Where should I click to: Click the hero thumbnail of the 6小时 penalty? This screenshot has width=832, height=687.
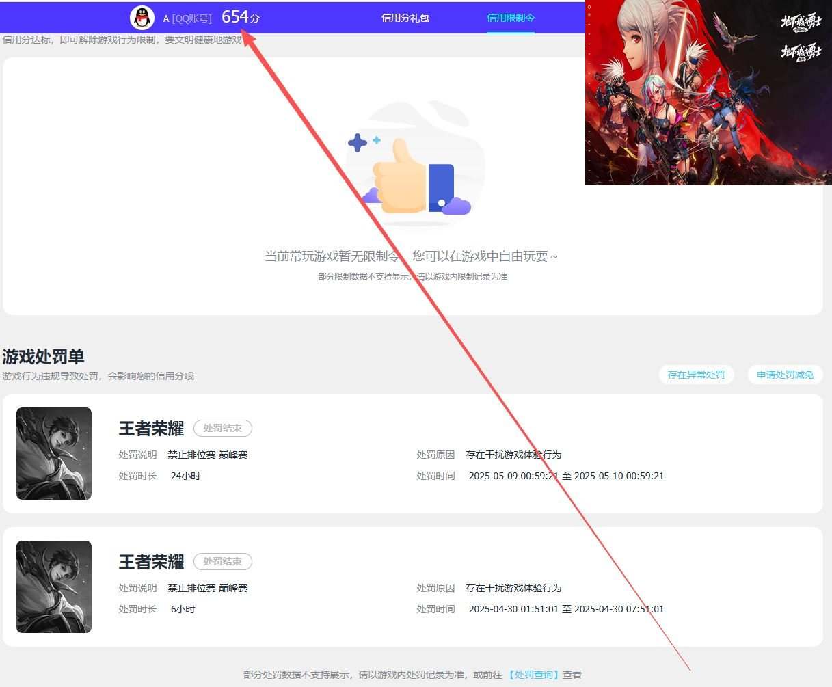(54, 587)
